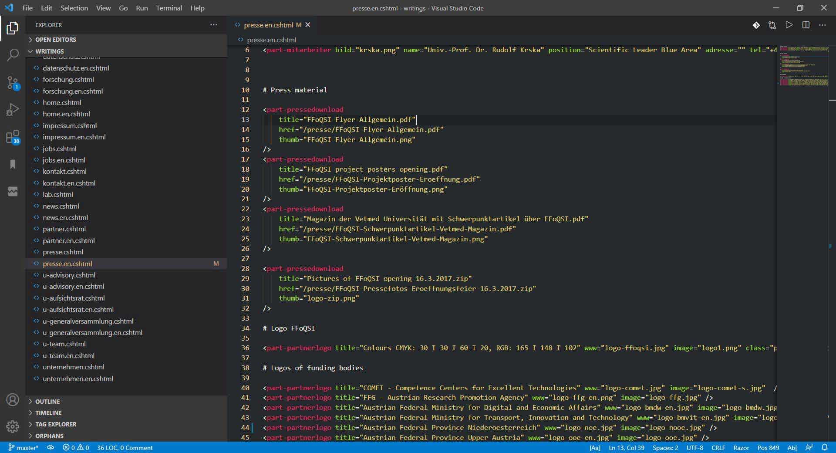Open kontakt.en.cshtml in the explorer
The image size is (836, 453).
tap(69, 183)
